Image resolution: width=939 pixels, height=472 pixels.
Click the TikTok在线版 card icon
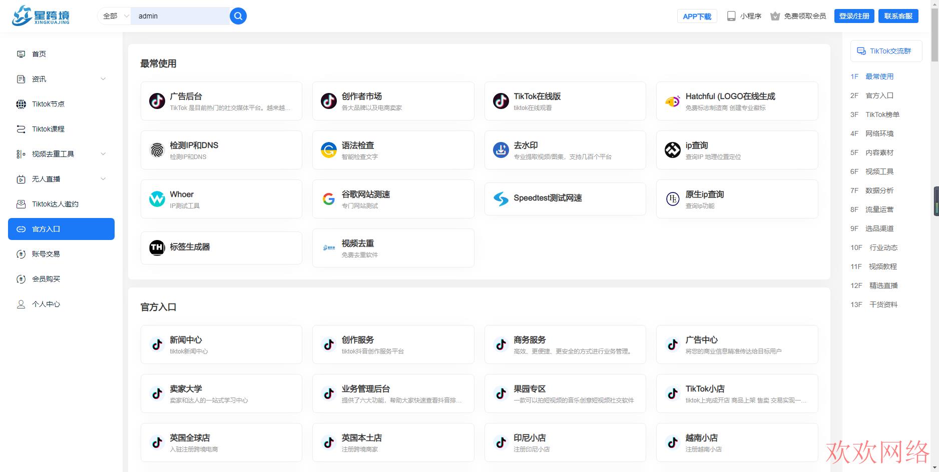point(501,101)
